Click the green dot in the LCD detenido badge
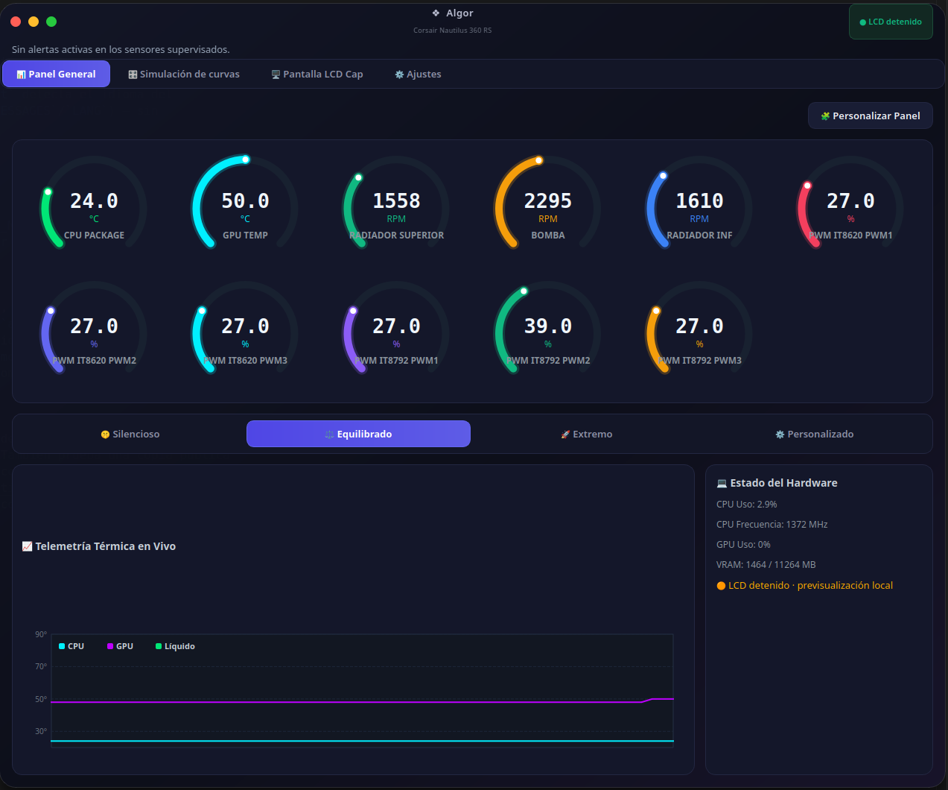 pos(863,22)
